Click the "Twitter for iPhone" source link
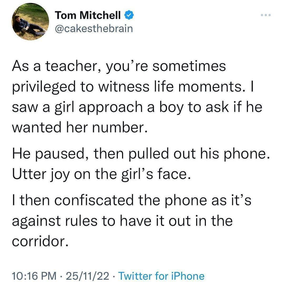This screenshot has height=286, width=284. [161, 276]
